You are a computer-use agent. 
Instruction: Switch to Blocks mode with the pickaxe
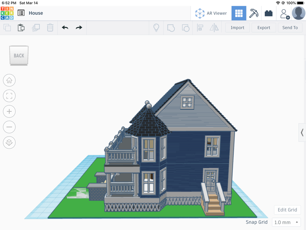point(254,13)
